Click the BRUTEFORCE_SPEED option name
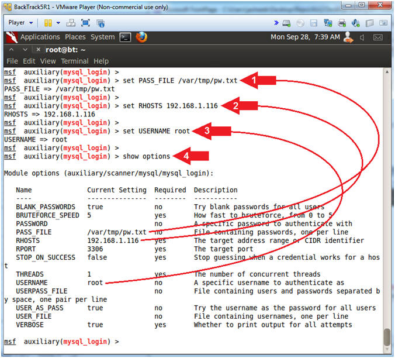Screen dimensions: 395x358 coord(47,215)
